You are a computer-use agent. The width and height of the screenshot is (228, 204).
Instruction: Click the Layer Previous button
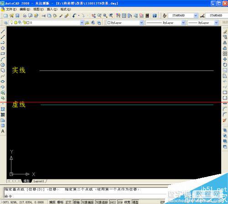click(93, 23)
